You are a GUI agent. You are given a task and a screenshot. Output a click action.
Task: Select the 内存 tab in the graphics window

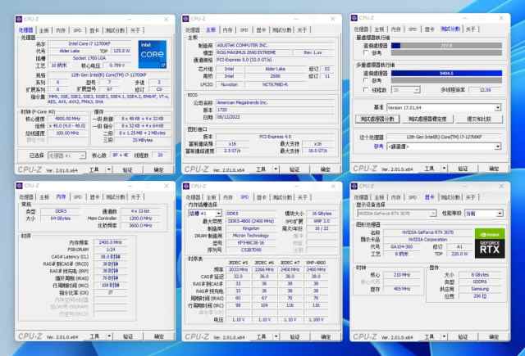pyautogui.click(x=396, y=197)
